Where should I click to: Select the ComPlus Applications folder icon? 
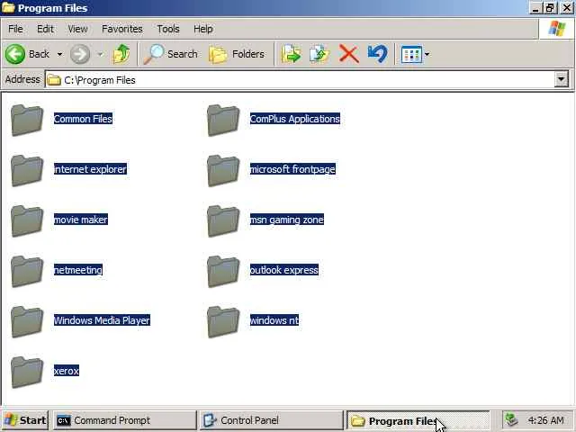pyautogui.click(x=223, y=120)
